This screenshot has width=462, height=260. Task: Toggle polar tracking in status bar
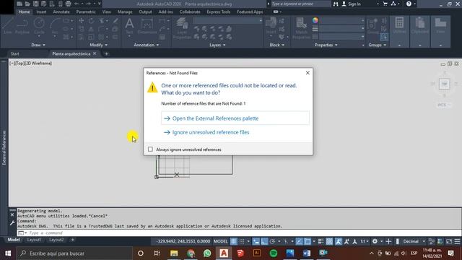[273, 241]
